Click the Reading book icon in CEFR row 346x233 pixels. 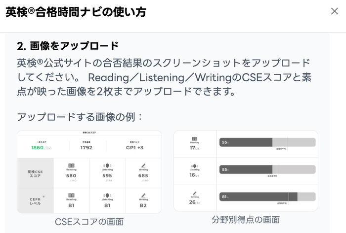(71, 195)
